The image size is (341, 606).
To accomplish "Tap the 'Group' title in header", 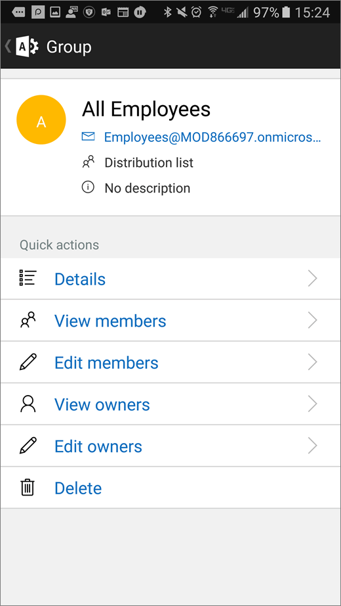I will (x=69, y=47).
